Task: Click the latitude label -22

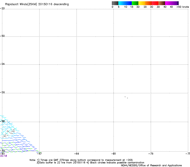Action: [x=2, y=36]
